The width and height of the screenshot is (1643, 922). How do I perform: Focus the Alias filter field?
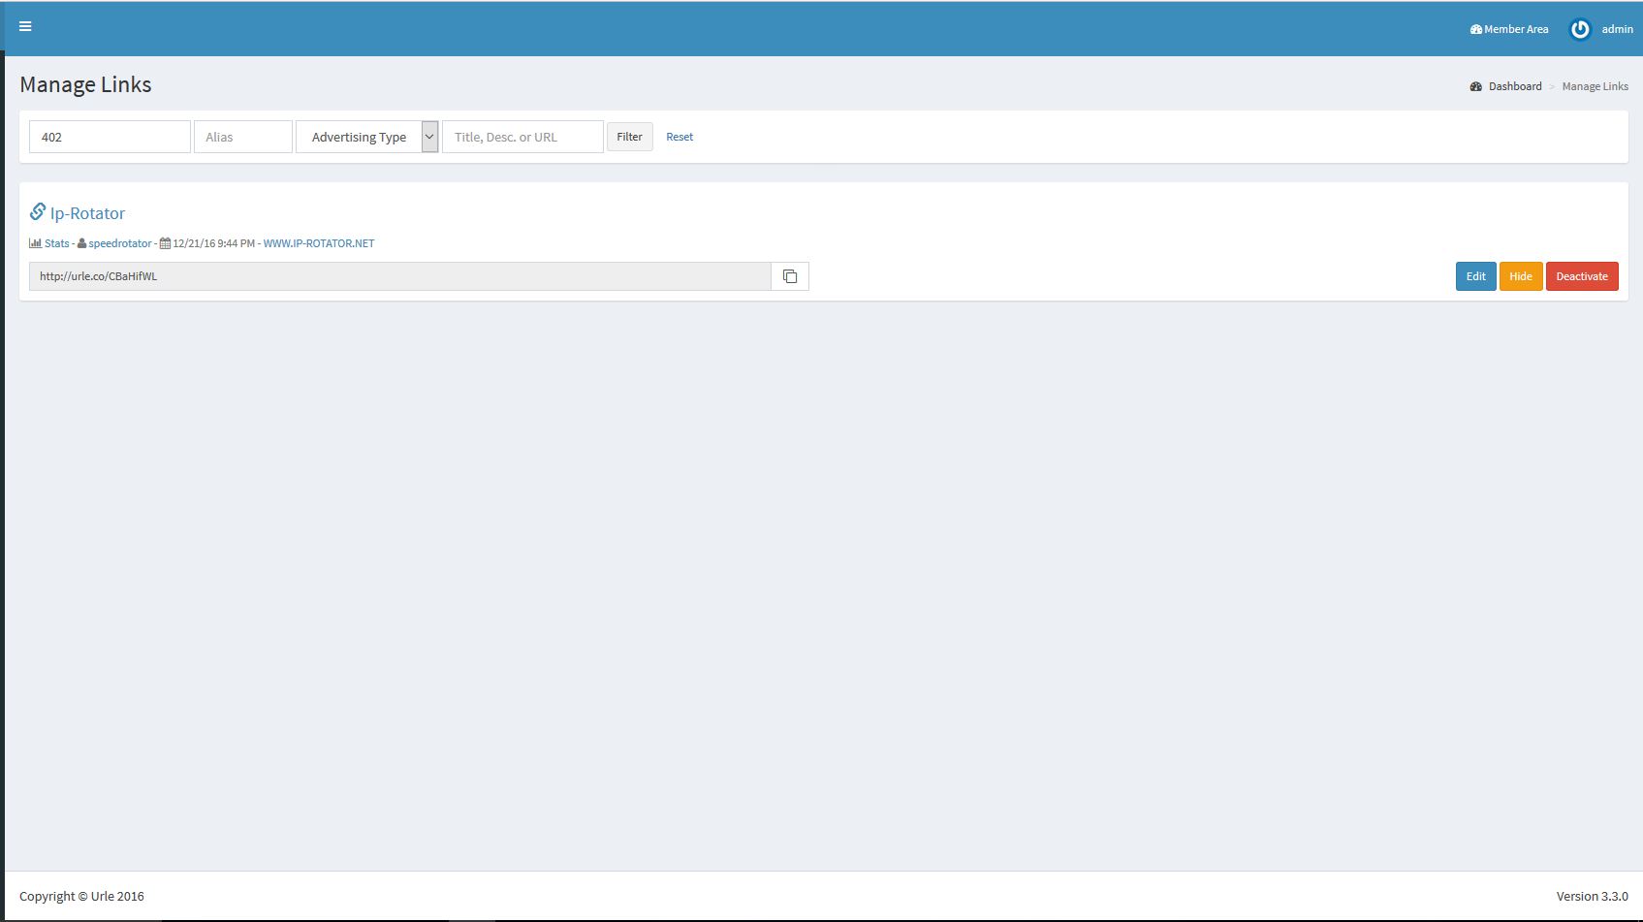pyautogui.click(x=243, y=137)
